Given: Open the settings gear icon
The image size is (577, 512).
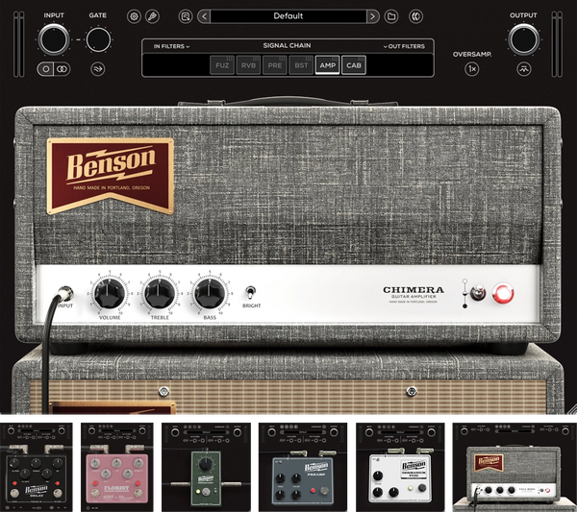Looking at the screenshot, I should point(134,16).
